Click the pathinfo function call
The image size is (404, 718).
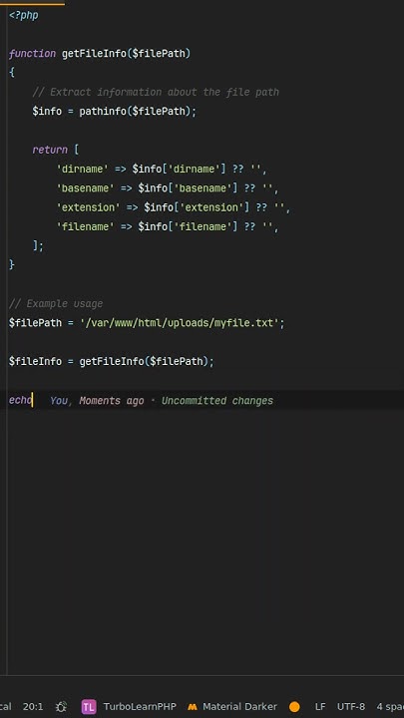[102, 112]
